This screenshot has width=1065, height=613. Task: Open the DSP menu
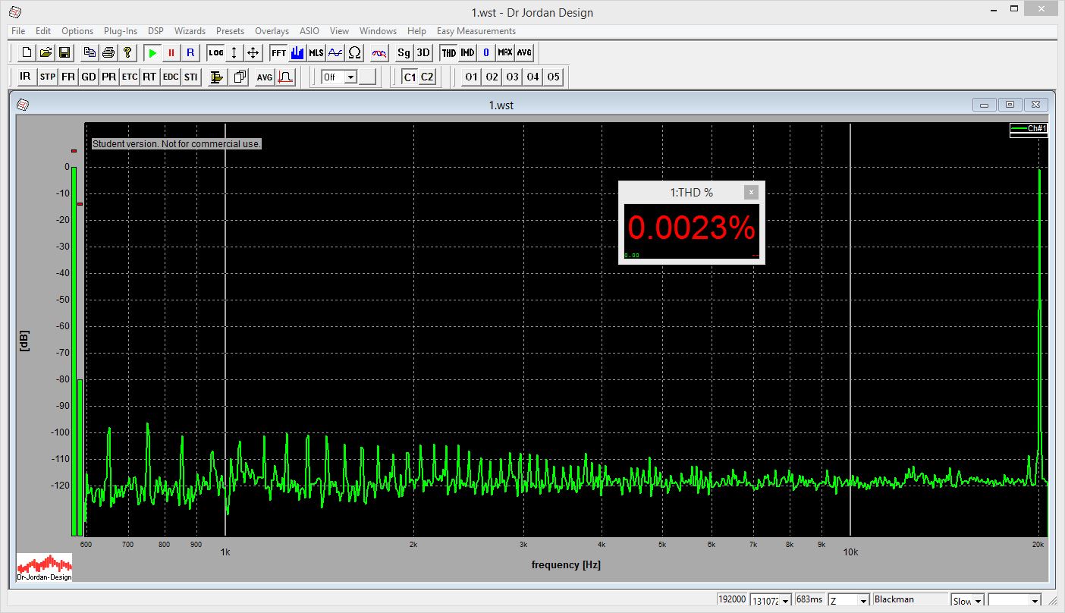[x=156, y=31]
